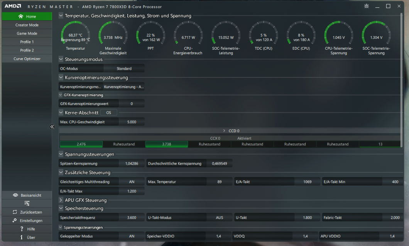This screenshot has height=246, width=409.
Task: Click the Home icon in sidebar
Action: [x=20, y=17]
